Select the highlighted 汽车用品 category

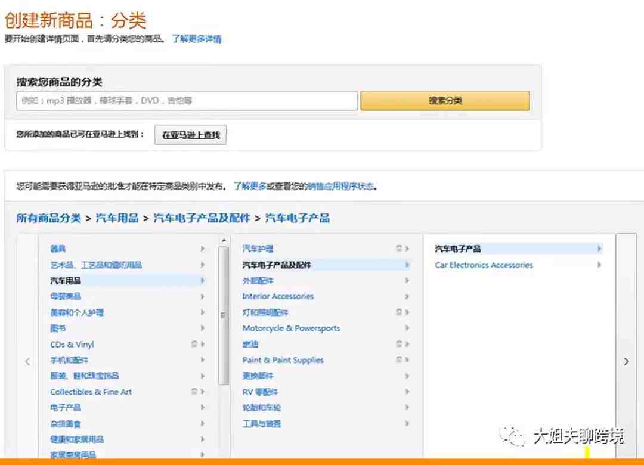66,281
